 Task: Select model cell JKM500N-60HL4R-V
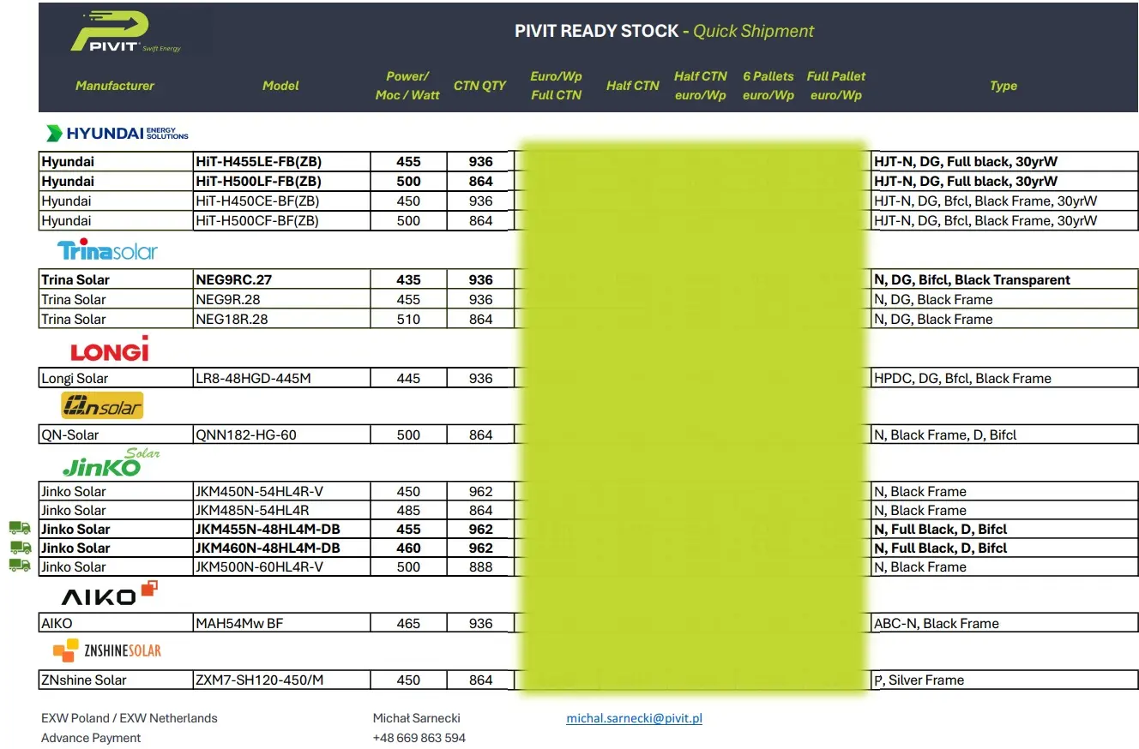(x=282, y=566)
